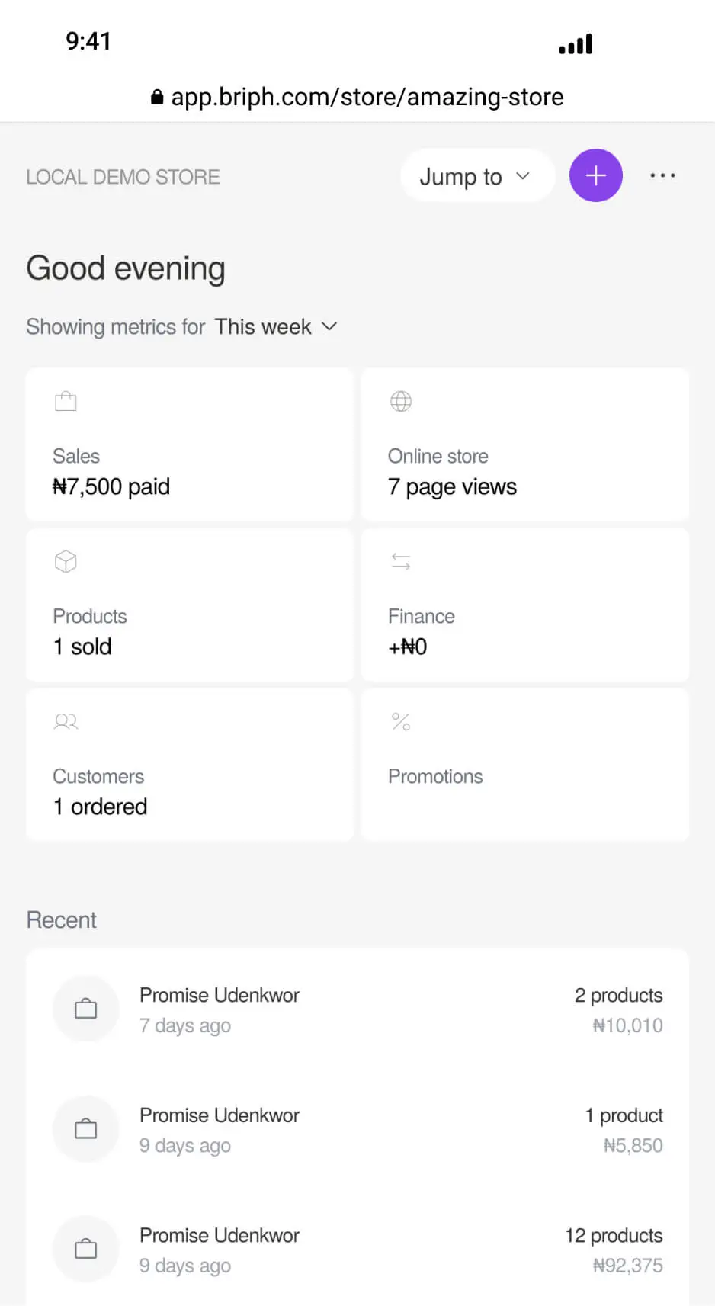This screenshot has height=1306, width=715.
Task: Open the 1 sold products metric
Action: click(82, 647)
